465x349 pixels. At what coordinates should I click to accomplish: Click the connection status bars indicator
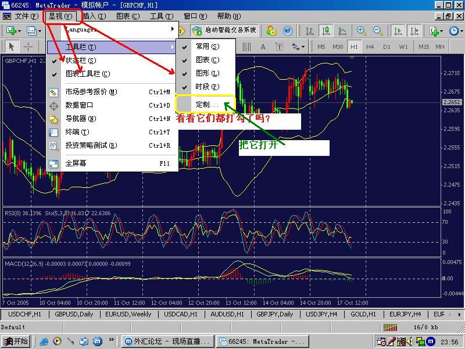[390, 327]
